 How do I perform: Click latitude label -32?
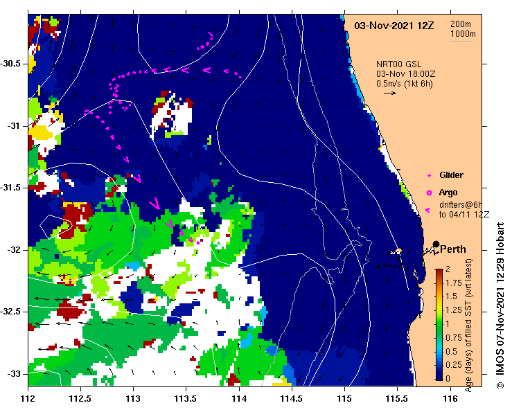pos(13,250)
